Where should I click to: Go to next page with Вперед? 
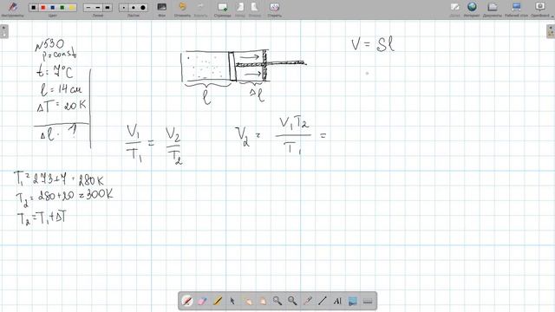[254, 10]
